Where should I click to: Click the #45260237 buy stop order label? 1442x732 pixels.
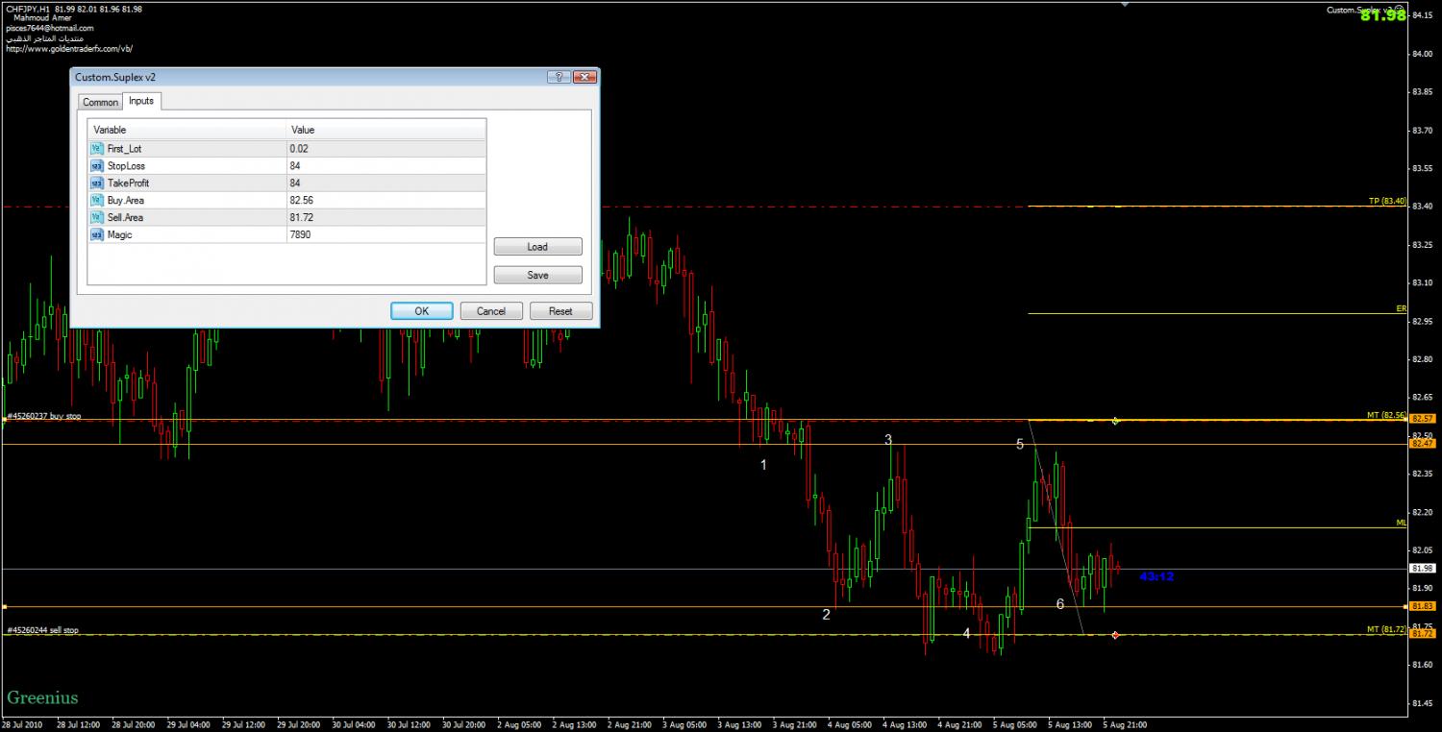(x=44, y=417)
